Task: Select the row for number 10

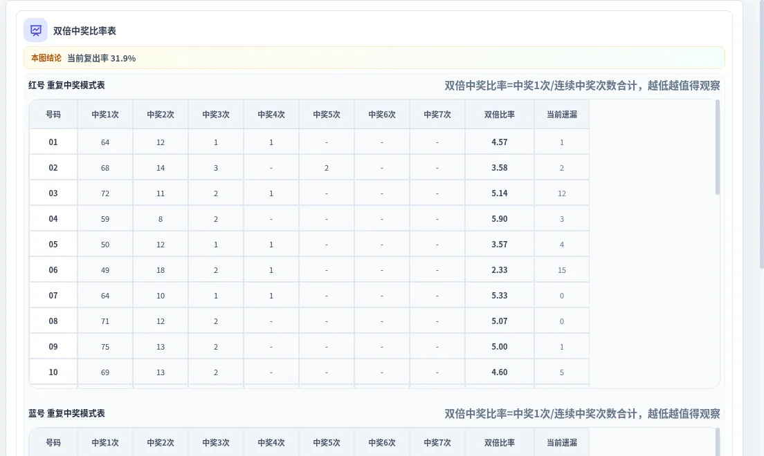Action: pyautogui.click(x=309, y=372)
